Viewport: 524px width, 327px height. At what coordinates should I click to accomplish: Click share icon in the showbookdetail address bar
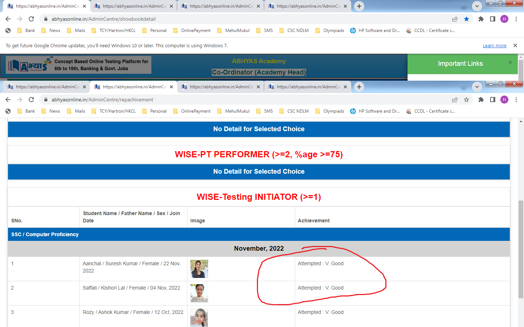pos(455,19)
